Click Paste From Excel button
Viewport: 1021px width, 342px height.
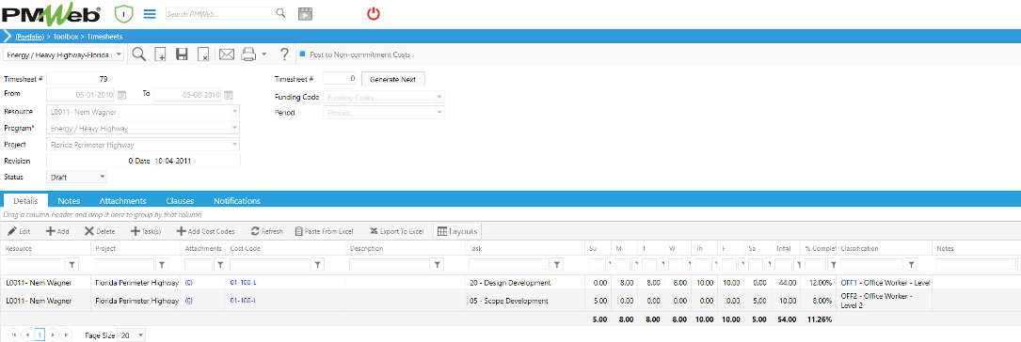pyautogui.click(x=325, y=231)
